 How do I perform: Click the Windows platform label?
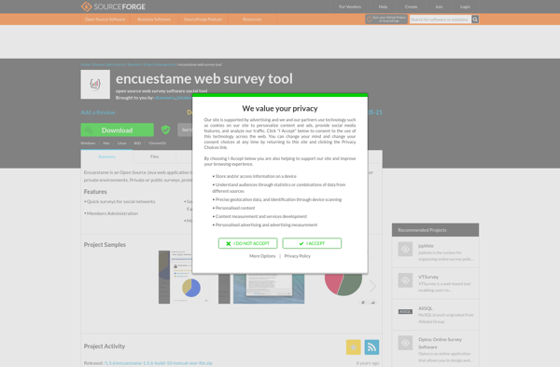(x=88, y=143)
